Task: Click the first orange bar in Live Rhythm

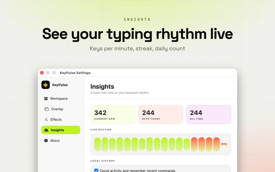Action: tap(194, 144)
